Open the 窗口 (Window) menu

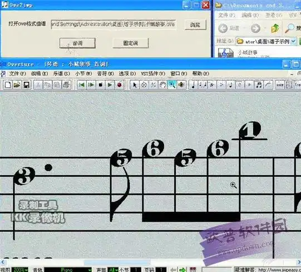(x=179, y=74)
